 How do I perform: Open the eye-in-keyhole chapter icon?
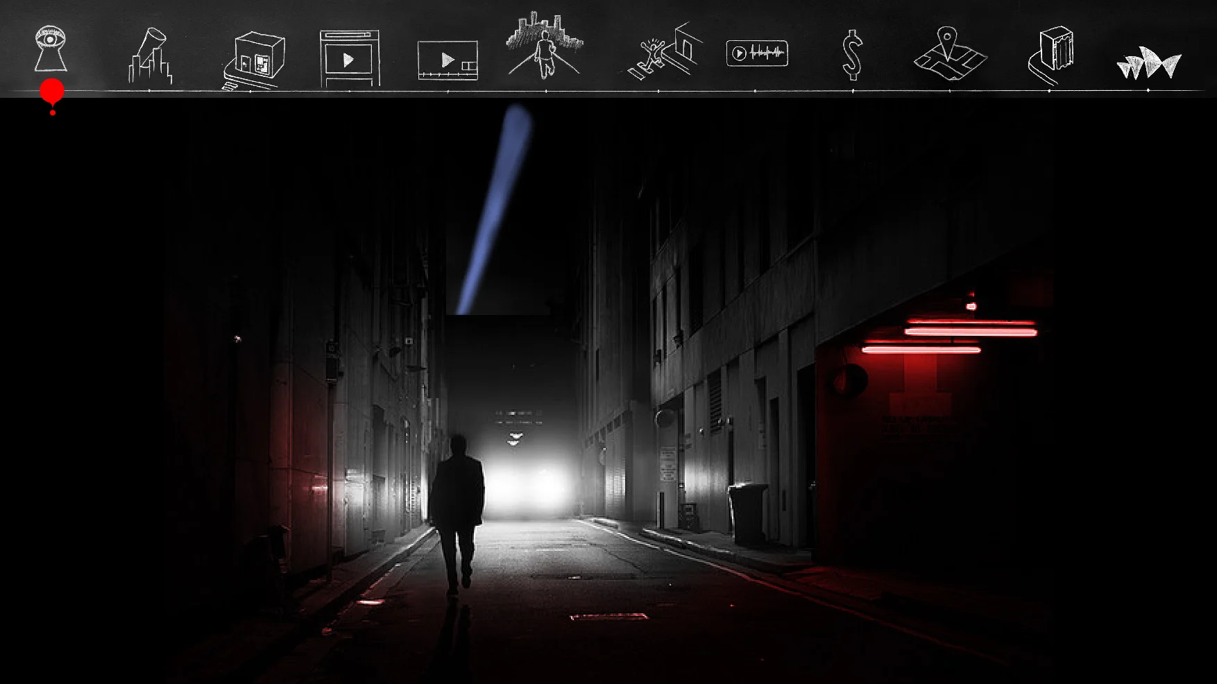tap(51, 49)
